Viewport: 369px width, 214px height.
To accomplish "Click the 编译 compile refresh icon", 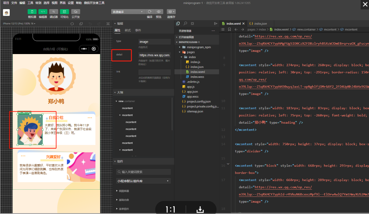I will click(150, 12).
